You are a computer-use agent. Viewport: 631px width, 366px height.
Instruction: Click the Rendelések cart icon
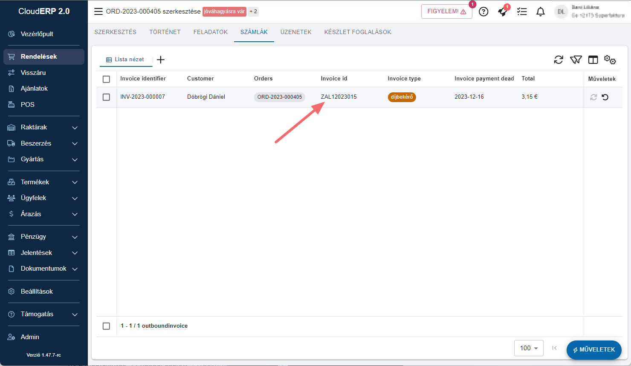click(x=12, y=57)
